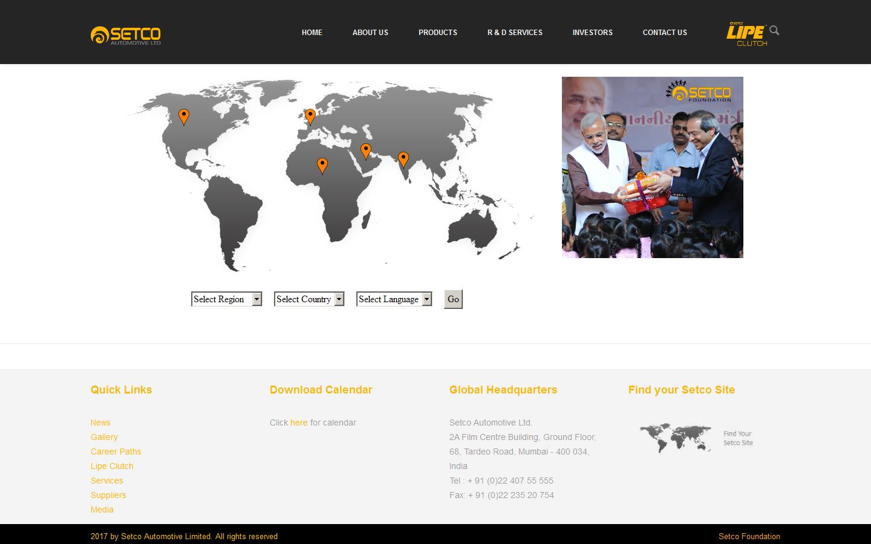This screenshot has height=544, width=871.
Task: Open the Select Country dropdown
Action: pos(308,299)
